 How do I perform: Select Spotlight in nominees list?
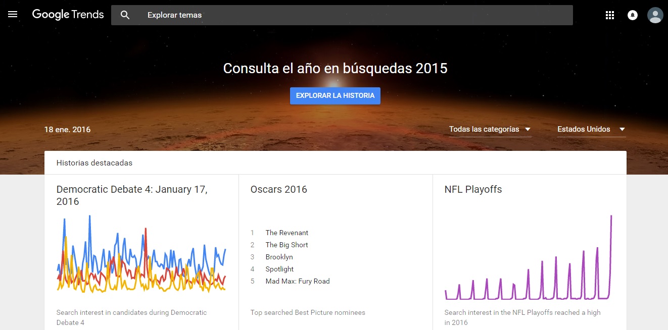[x=279, y=269]
